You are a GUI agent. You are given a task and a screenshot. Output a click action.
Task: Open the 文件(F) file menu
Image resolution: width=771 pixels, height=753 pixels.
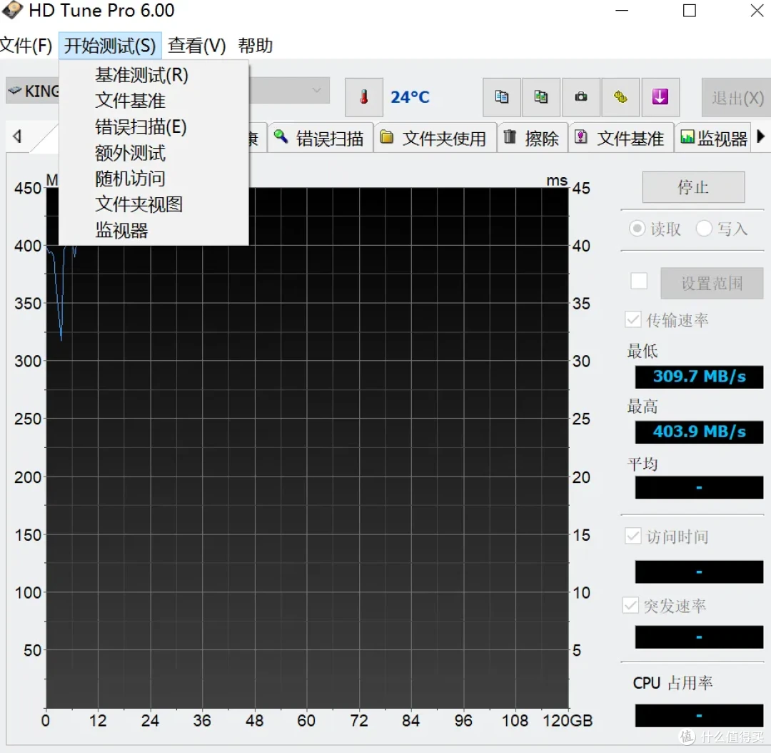coord(26,46)
